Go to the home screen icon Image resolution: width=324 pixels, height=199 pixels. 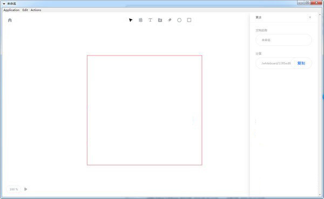pos(10,20)
